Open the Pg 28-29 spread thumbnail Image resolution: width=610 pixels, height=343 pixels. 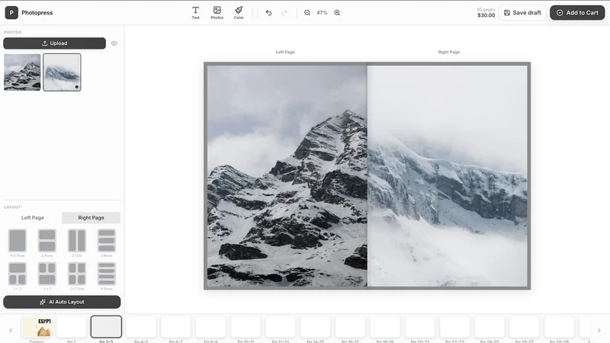560,327
